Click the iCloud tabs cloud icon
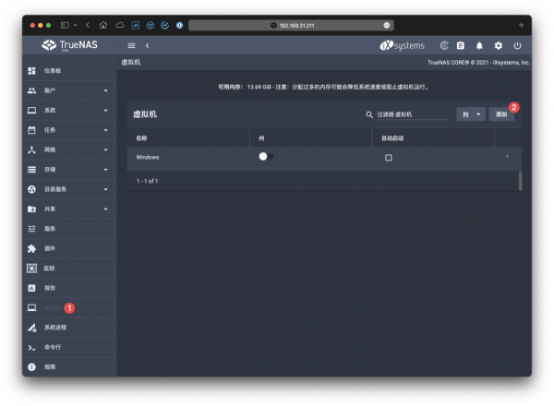 120,25
